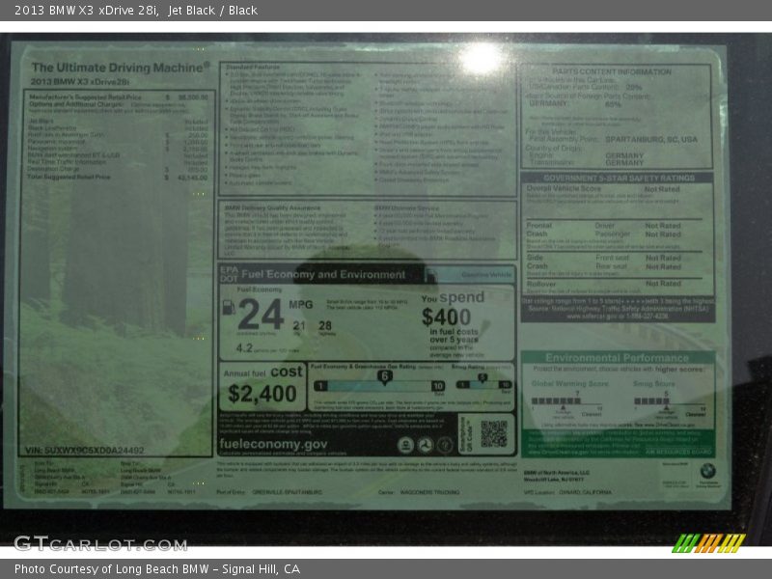Click the Global Warming Score bar graphic
Viewport: 772px width, 579px height.
coord(568,400)
